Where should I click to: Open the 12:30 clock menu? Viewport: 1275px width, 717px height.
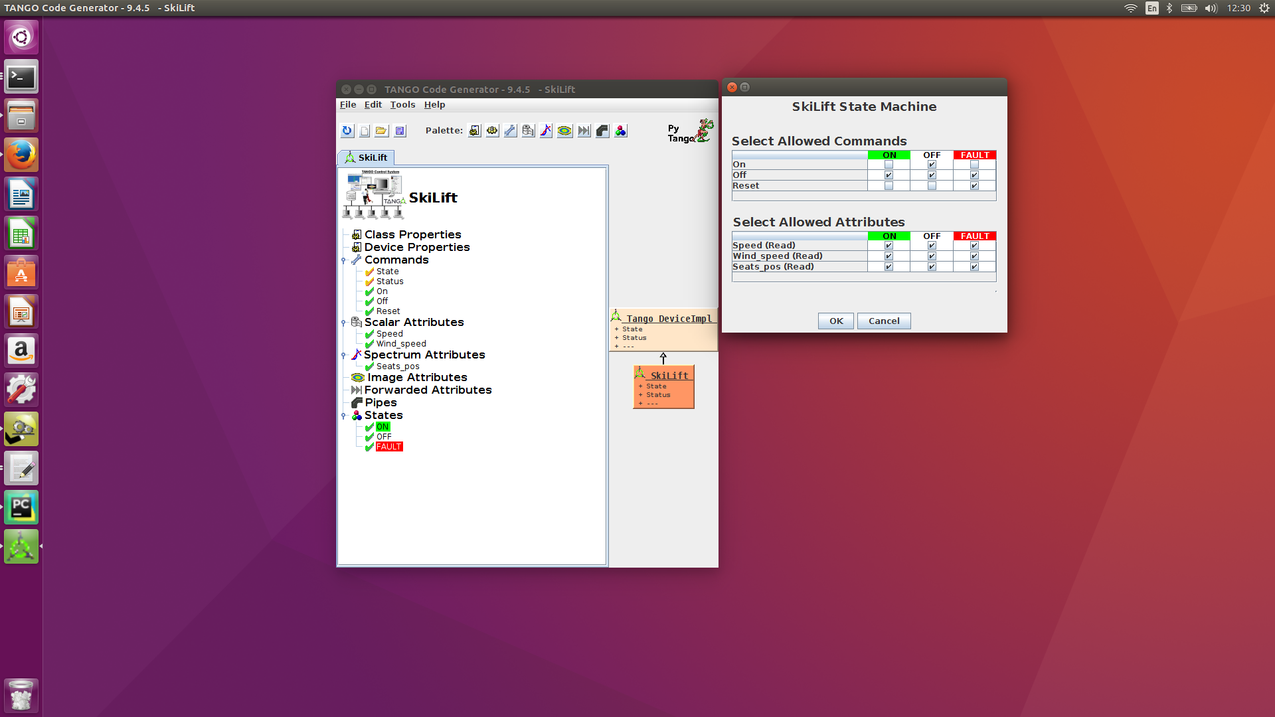[x=1238, y=8]
